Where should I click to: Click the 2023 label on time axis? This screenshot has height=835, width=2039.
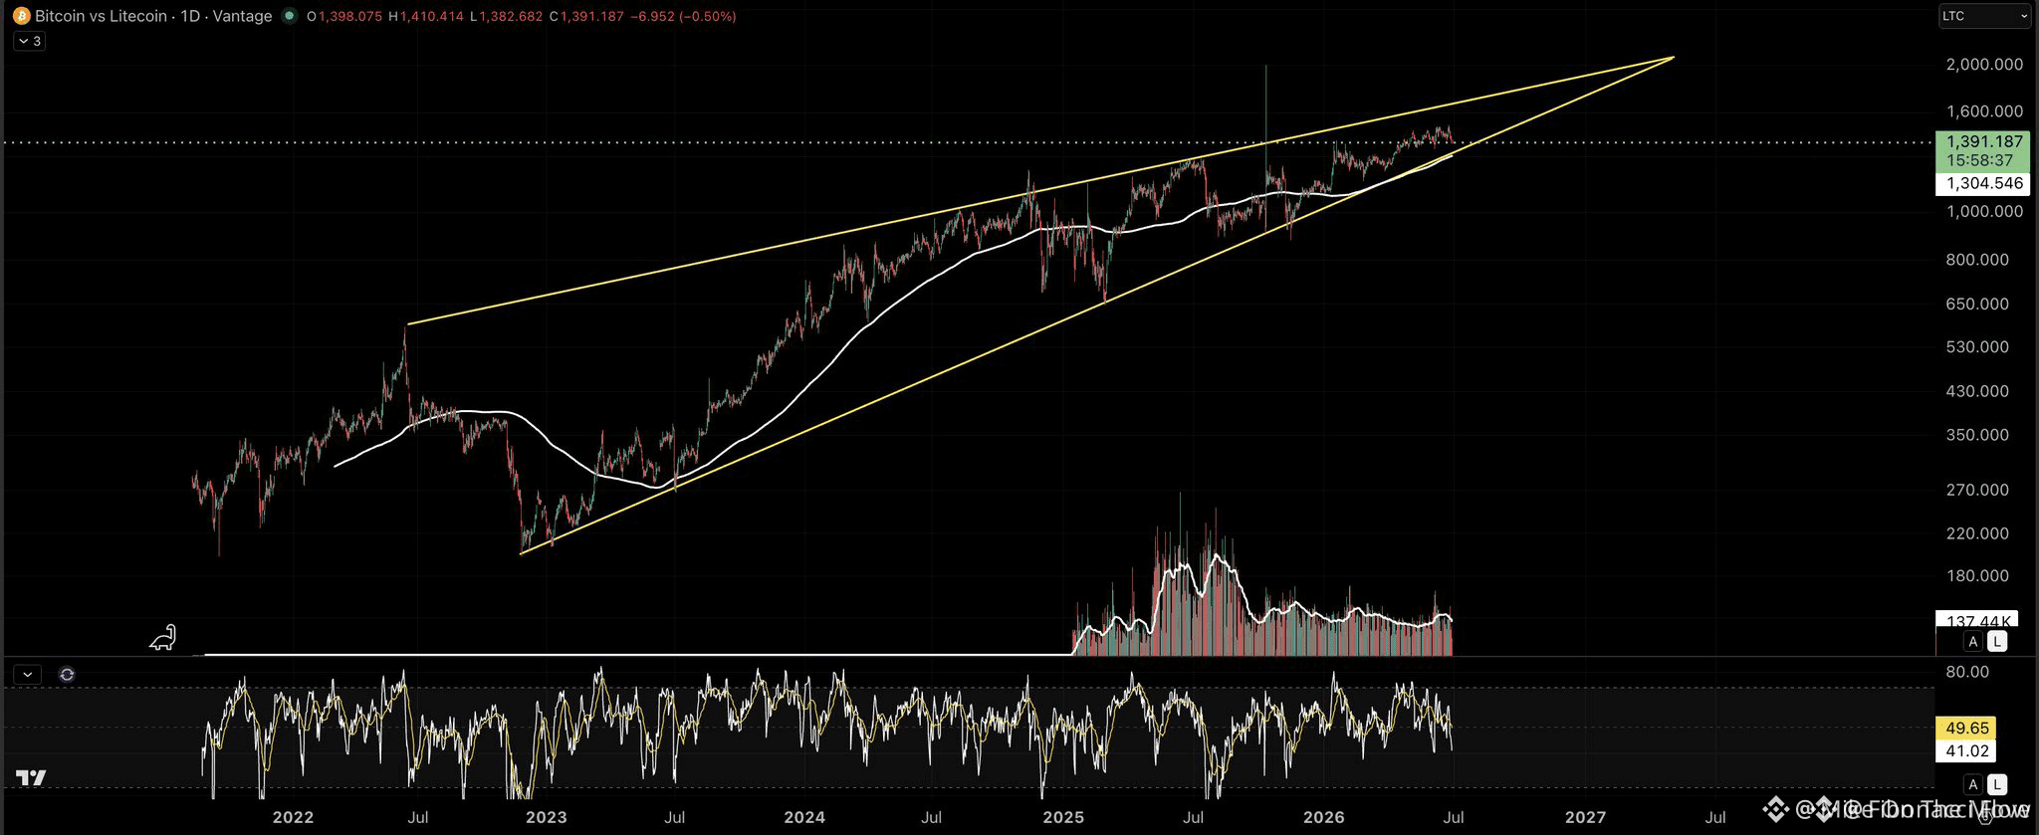(x=546, y=817)
